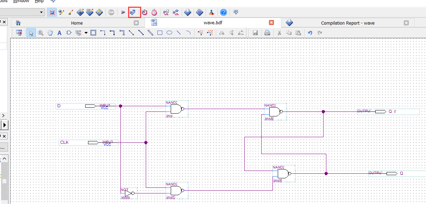Click the Redo arrow icon
The height and width of the screenshot is (204, 426).
coord(320,33)
